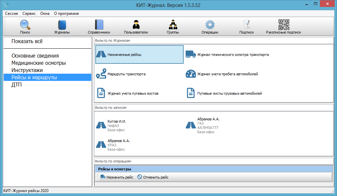This screenshot has width=337, height=196.
Task: Click the Рейсы и осмотры group header
Action: (x=214, y=169)
